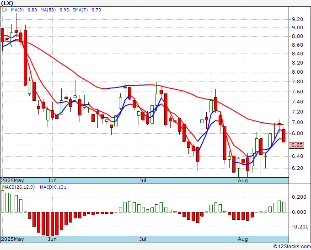Click Aug on the price chart timeline
This screenshot has height=250, width=311.
243,180
